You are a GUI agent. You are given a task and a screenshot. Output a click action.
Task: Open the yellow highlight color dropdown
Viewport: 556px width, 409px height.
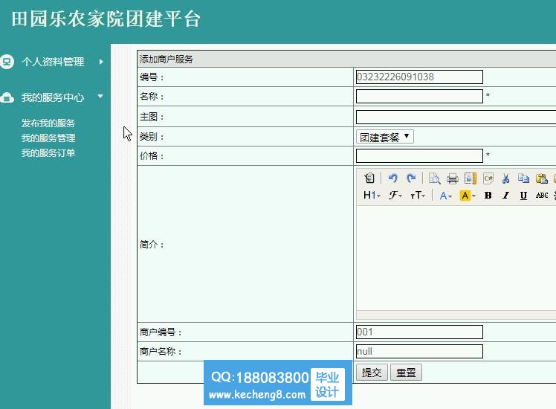click(468, 195)
